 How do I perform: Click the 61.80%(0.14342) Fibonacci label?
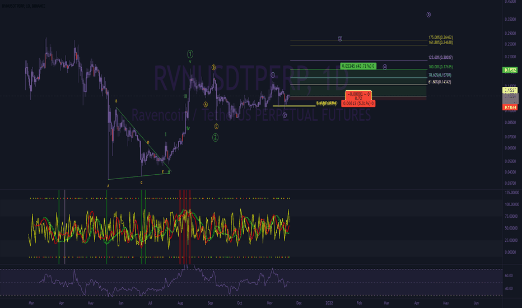click(x=440, y=82)
